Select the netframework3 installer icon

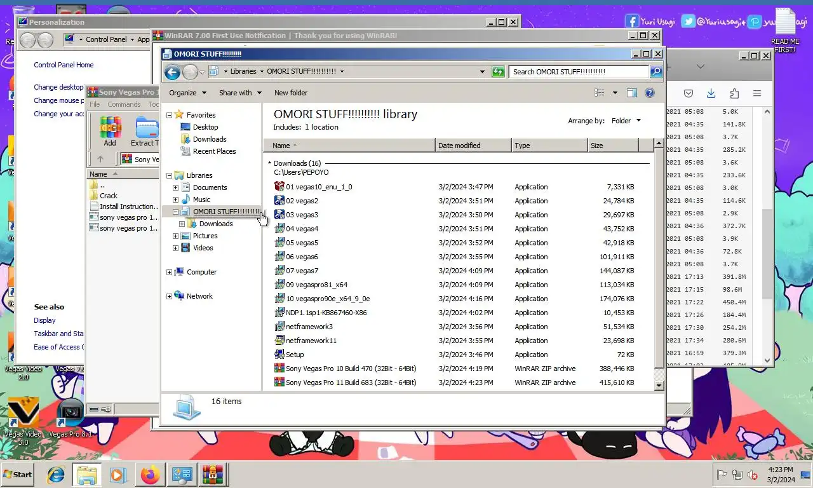[x=279, y=327]
